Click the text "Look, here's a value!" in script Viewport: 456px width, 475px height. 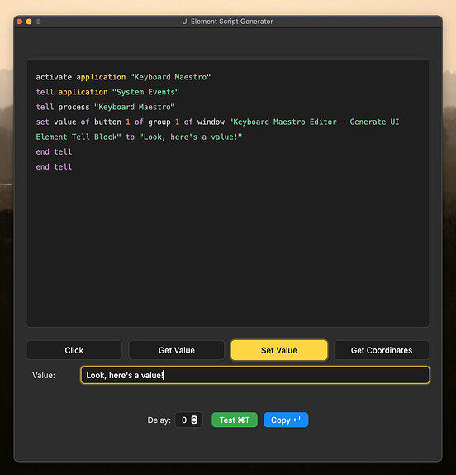[191, 137]
